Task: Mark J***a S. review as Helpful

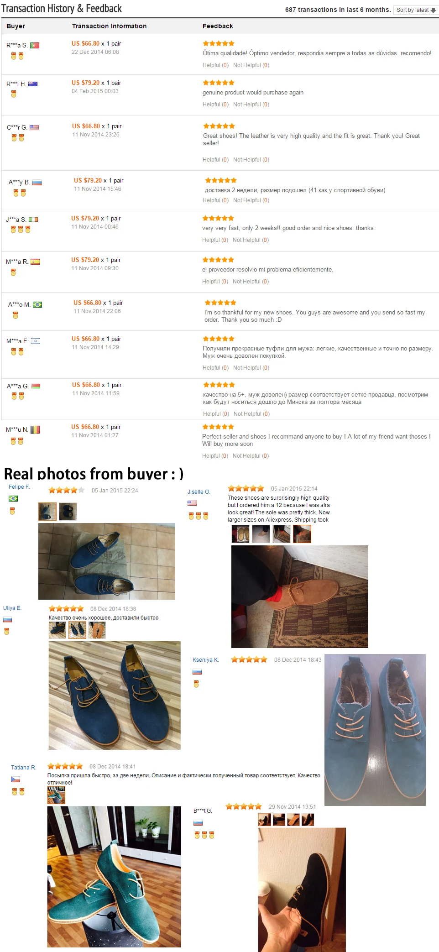Action: pos(215,240)
